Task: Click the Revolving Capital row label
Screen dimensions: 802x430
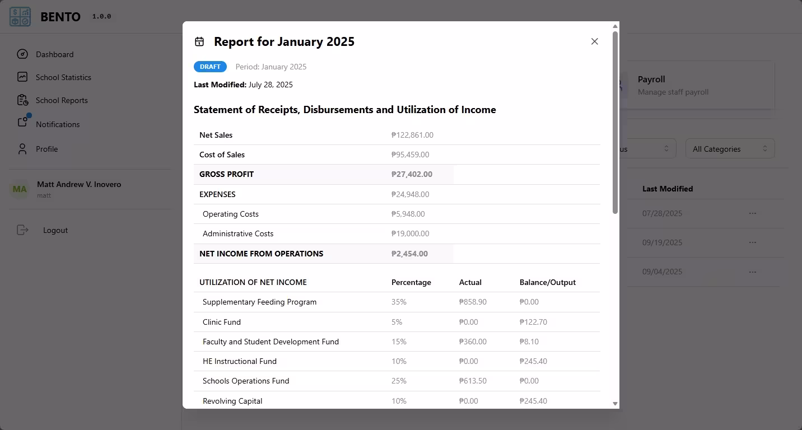Action: tap(232, 401)
